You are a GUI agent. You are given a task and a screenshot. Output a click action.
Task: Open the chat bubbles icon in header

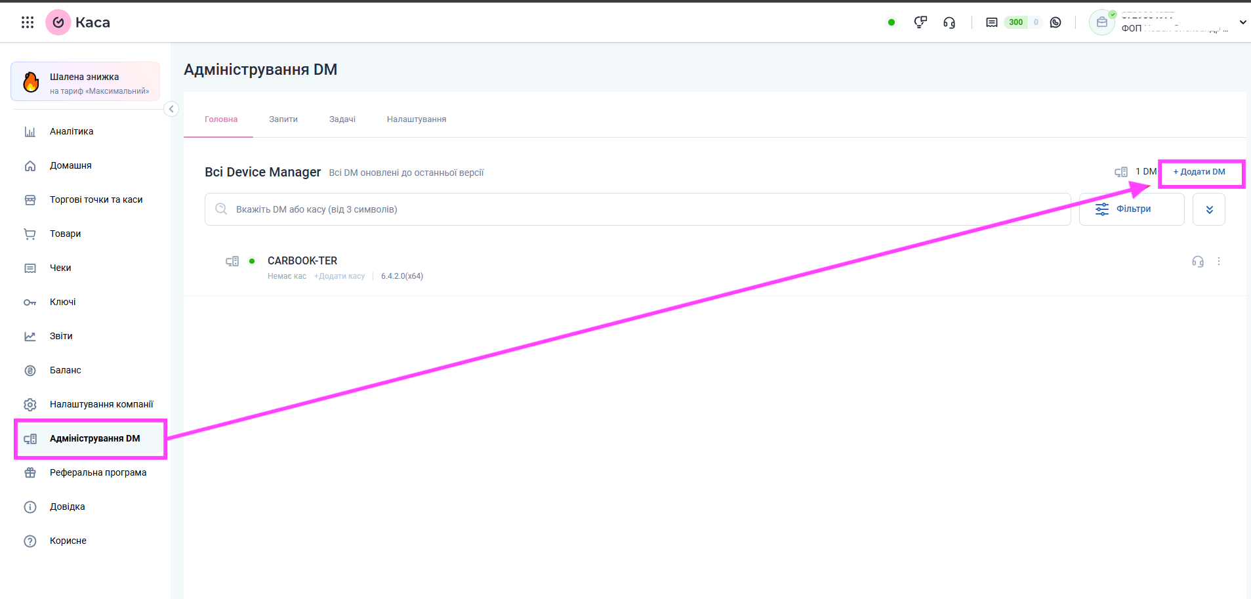(920, 22)
